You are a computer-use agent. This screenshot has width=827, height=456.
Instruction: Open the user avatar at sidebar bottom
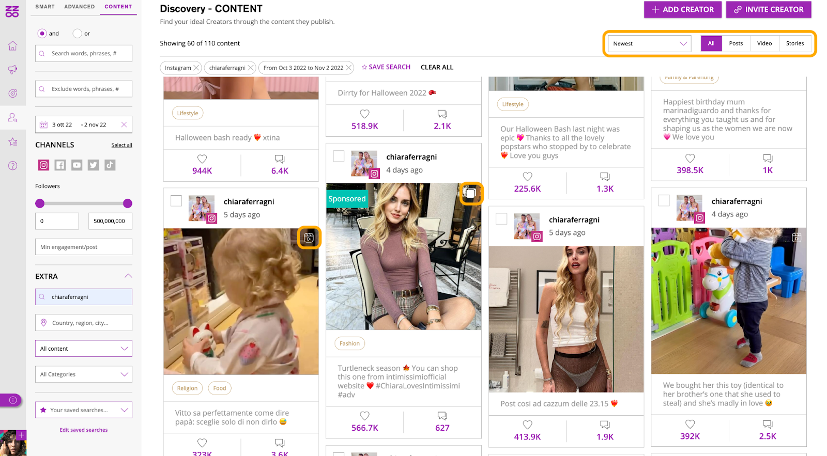point(13,443)
